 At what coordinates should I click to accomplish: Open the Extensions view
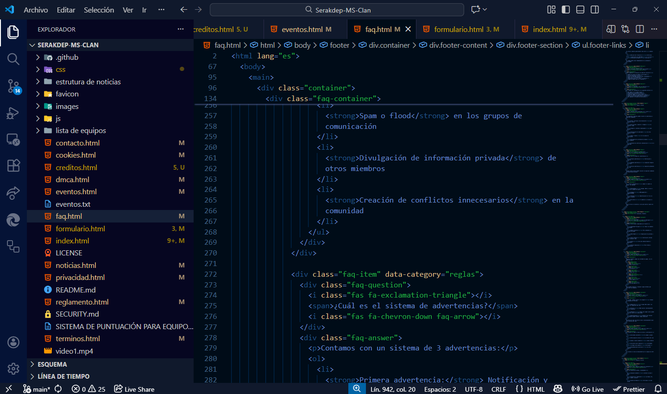[x=13, y=165]
